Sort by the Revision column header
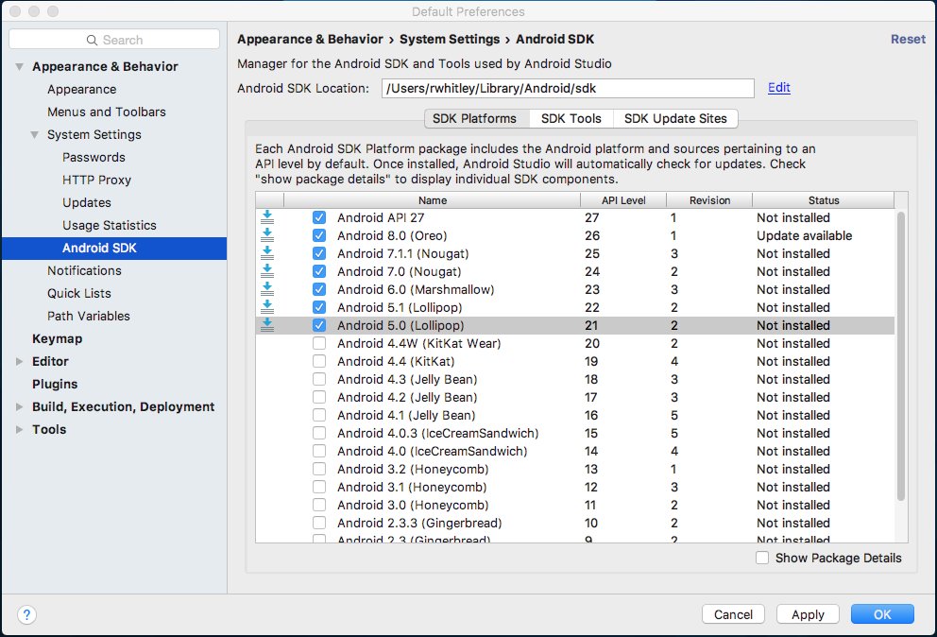Viewport: 937px width, 637px height. (x=709, y=200)
